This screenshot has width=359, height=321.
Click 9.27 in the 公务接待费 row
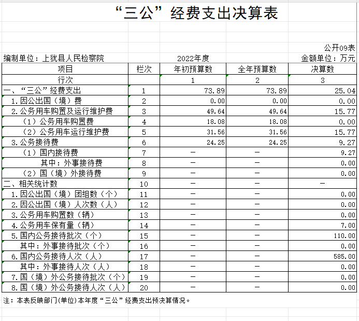click(x=347, y=143)
